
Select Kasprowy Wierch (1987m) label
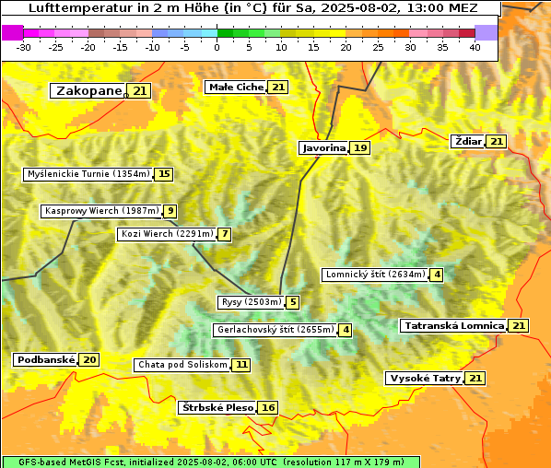click(x=102, y=211)
